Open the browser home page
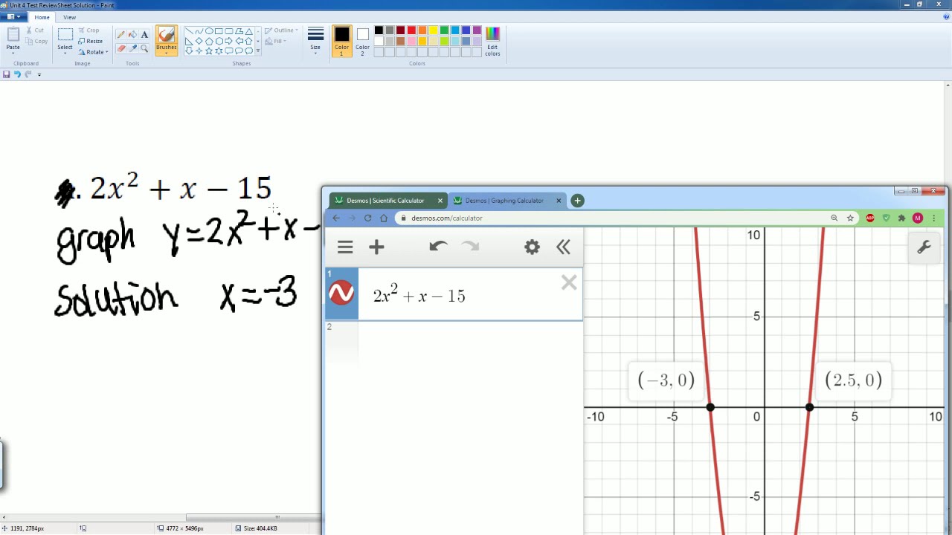Viewport: 952px width, 535px height. 384,218
